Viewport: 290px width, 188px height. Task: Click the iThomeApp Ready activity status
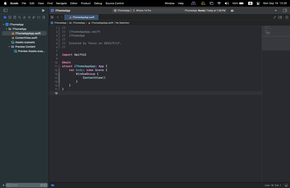click(x=205, y=10)
